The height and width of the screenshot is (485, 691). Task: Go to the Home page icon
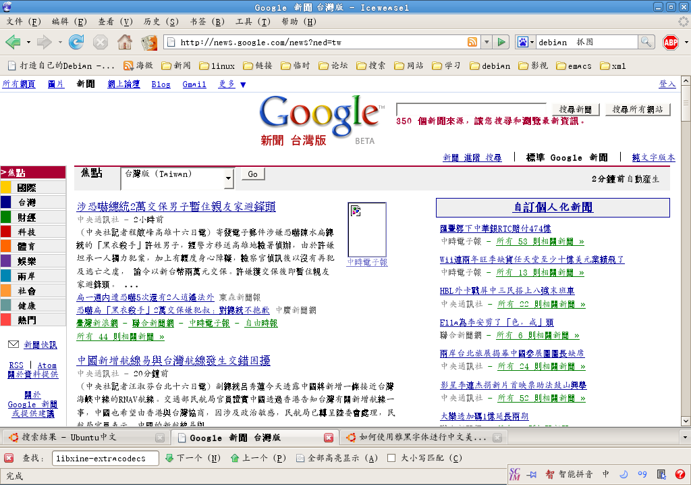point(125,42)
